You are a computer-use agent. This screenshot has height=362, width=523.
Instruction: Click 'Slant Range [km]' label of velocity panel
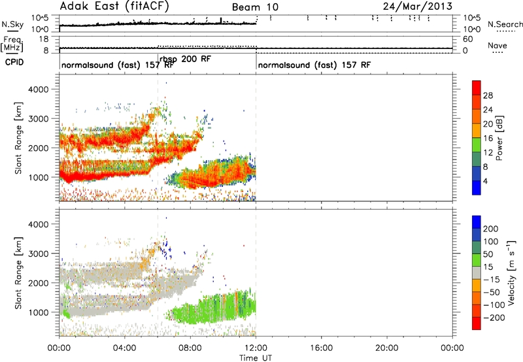18,273
